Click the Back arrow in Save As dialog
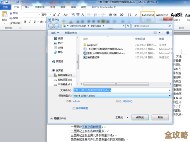The image size is (190, 142). [51, 26]
